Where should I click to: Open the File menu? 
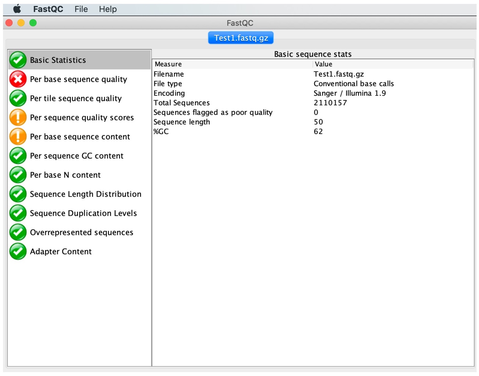pyautogui.click(x=81, y=9)
